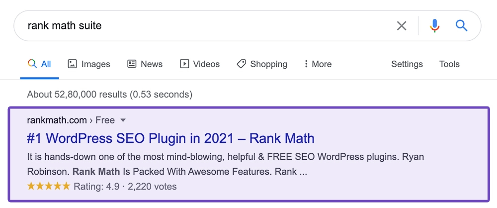Click the Shopping tag icon

242,64
